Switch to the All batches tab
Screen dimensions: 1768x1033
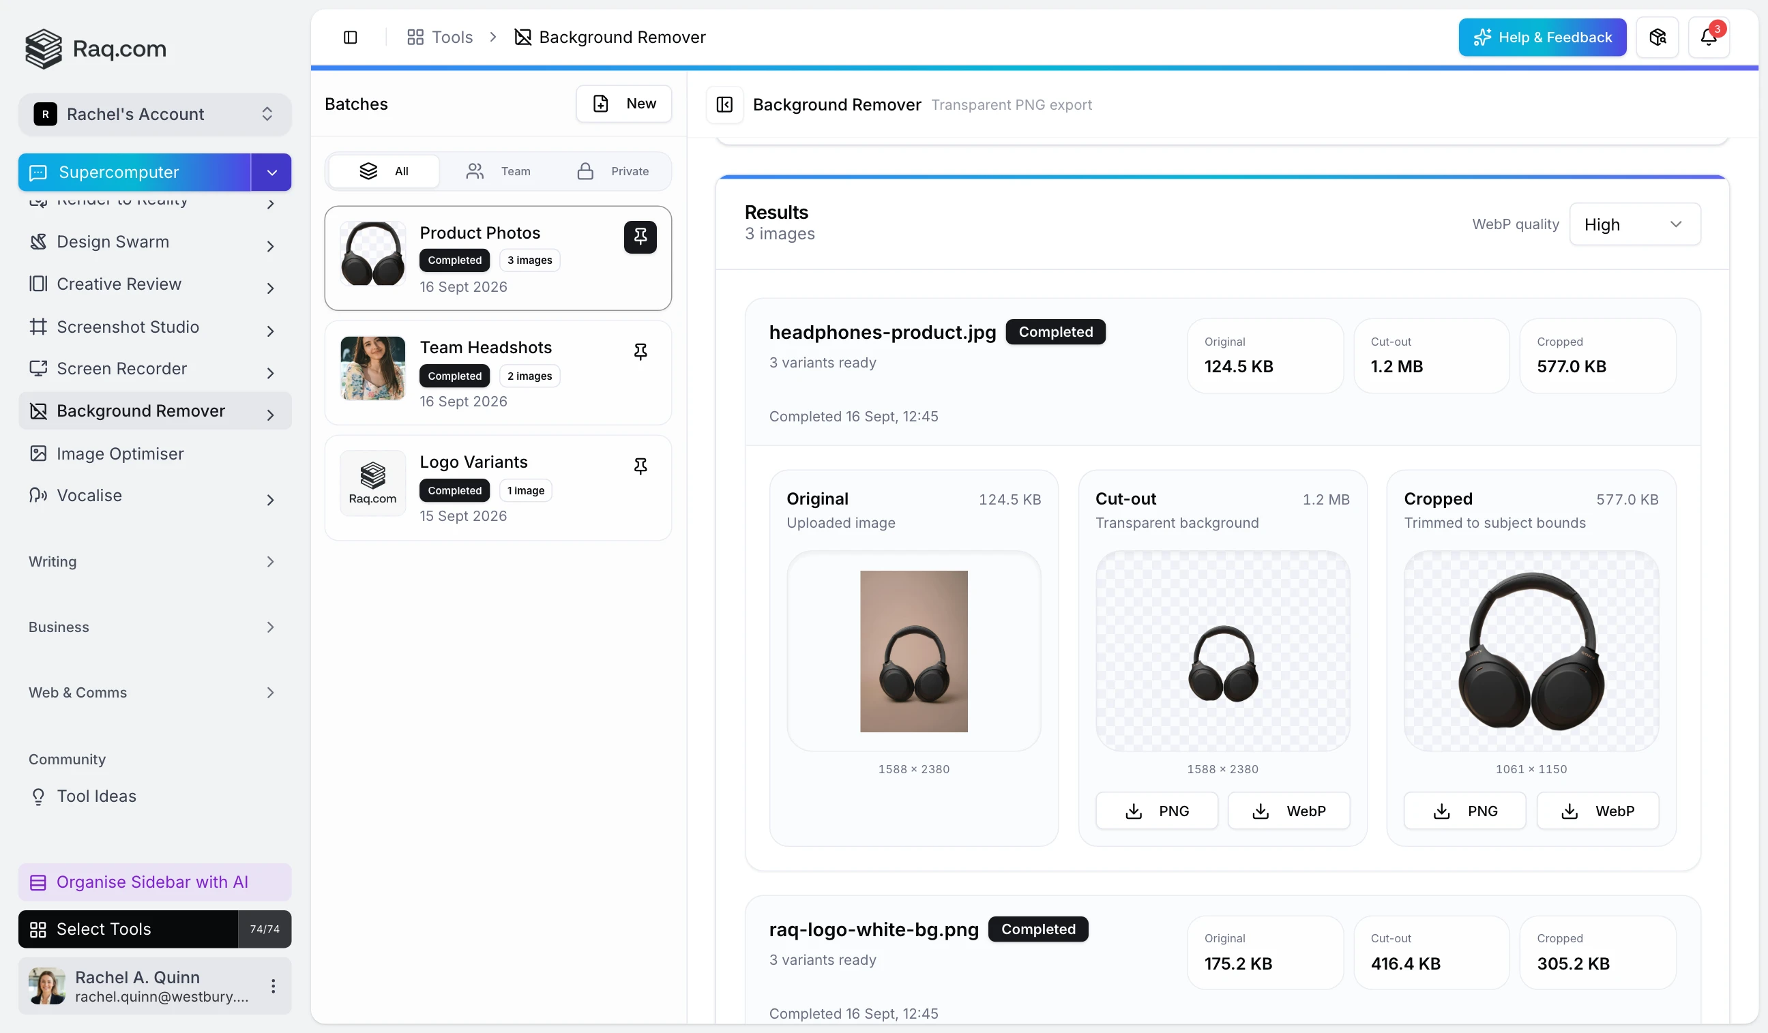pos(384,171)
